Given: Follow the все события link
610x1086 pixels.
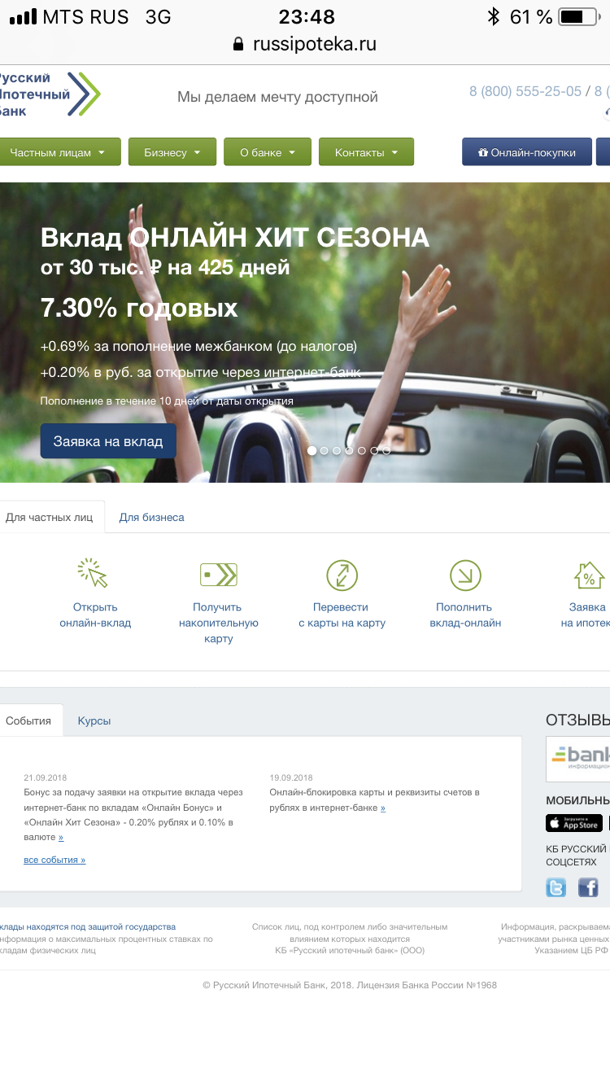Looking at the screenshot, I should coord(54,860).
